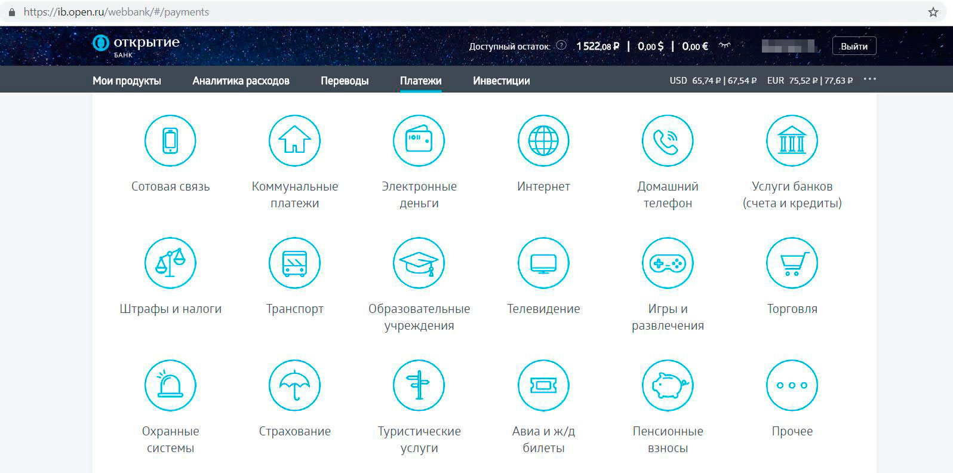Click the Сотовая связь text label

(x=170, y=186)
